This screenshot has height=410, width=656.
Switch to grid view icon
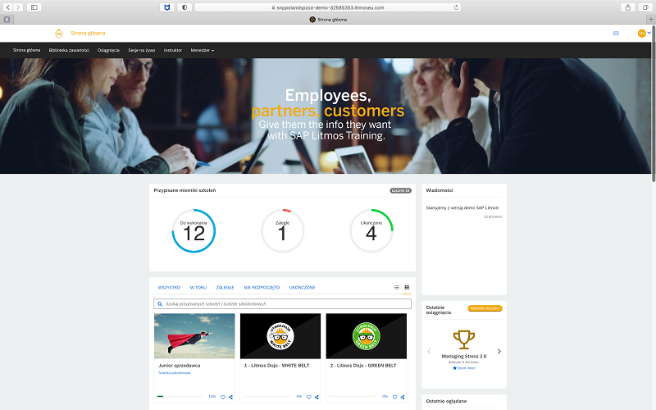tap(407, 288)
